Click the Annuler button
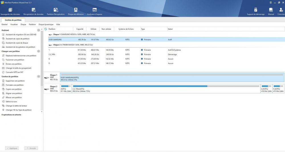Screen dimensions: 285x153 [31, 148]
